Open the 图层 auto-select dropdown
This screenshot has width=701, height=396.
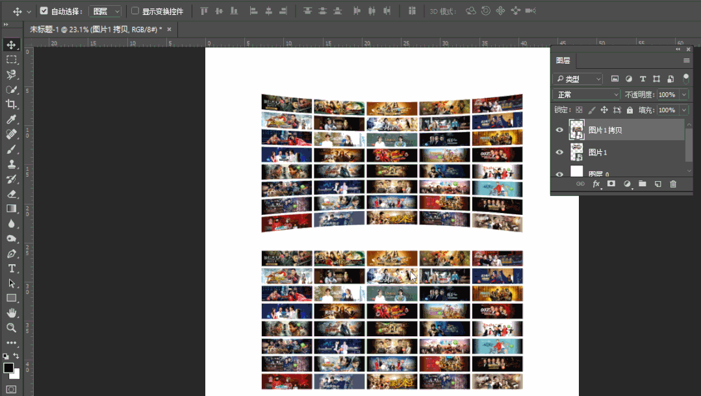pos(105,11)
